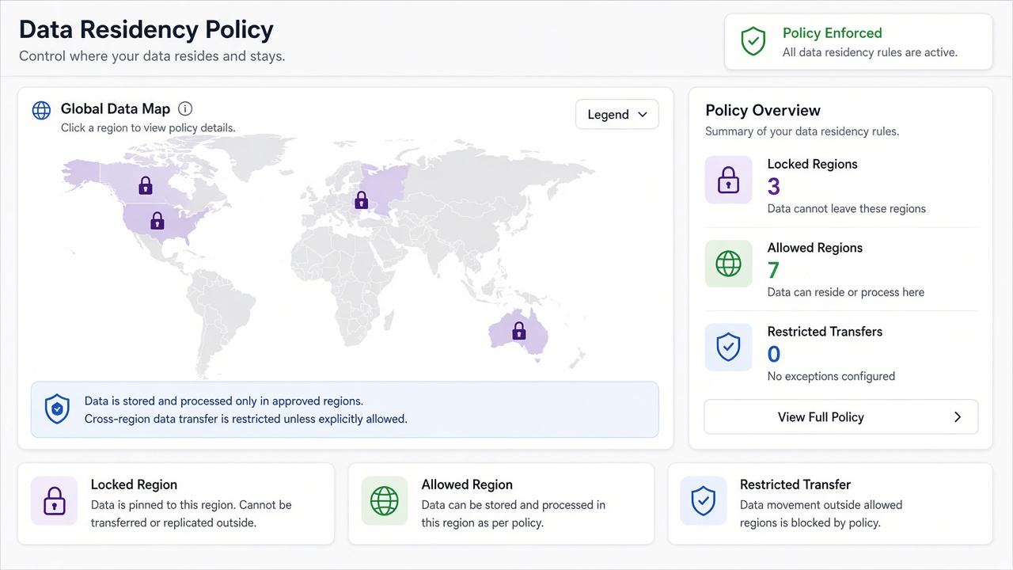The image size is (1013, 570).
Task: Click the info icon beside Global Data Map
Action: [x=185, y=109]
